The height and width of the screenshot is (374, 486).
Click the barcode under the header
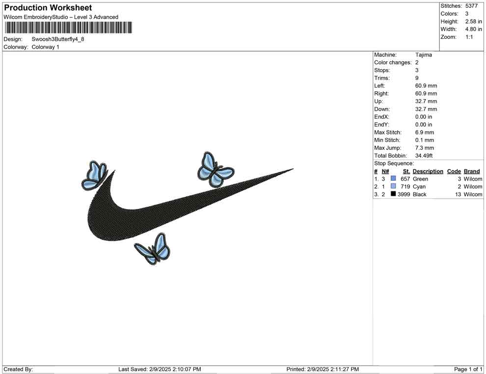click(69, 27)
